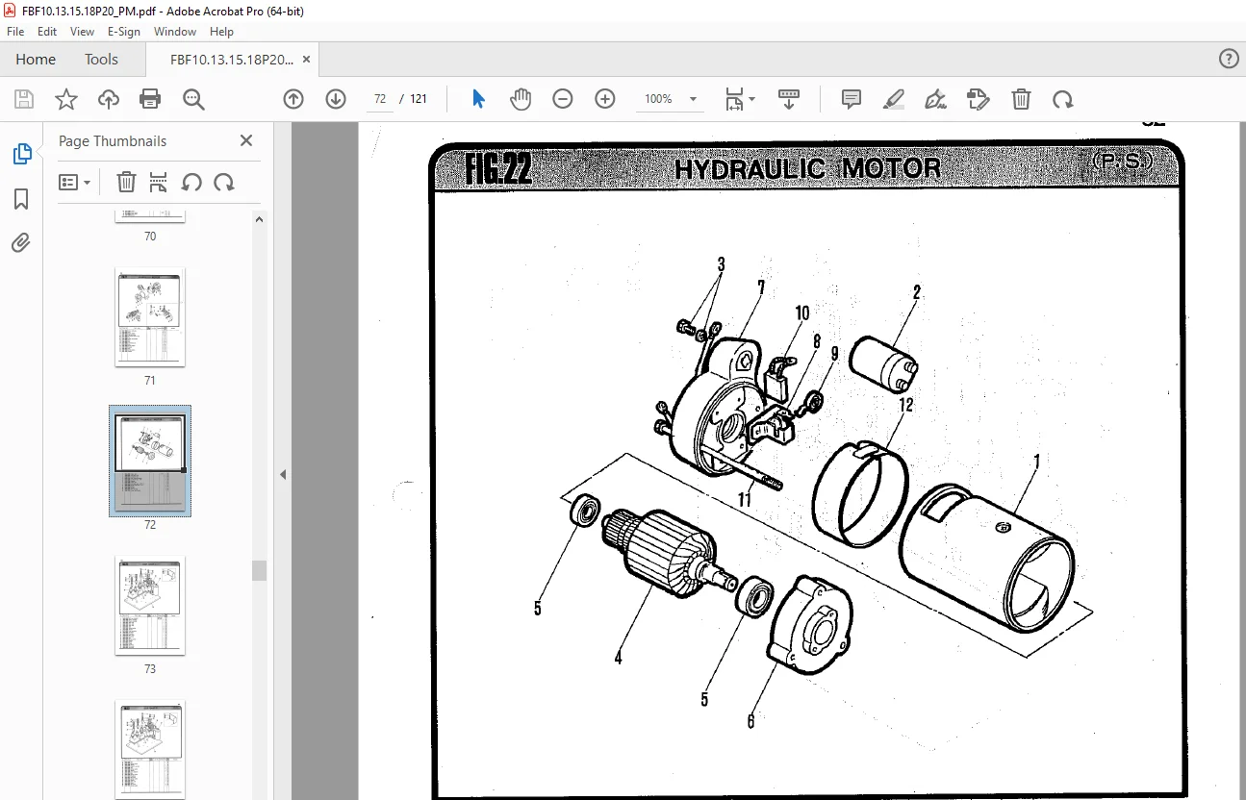Viewport: 1246px width, 800px height.
Task: Switch to the Tools tab
Action: pyautogui.click(x=101, y=59)
